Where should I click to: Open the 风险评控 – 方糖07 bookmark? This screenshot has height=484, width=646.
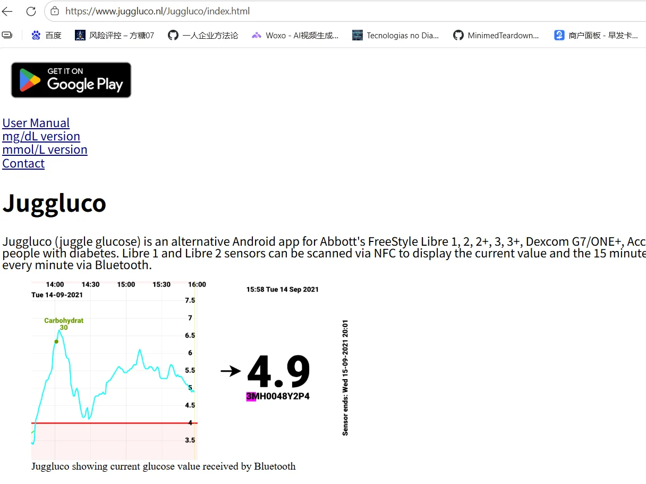coord(115,35)
